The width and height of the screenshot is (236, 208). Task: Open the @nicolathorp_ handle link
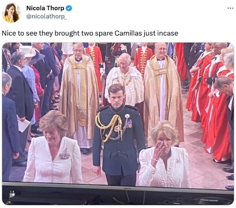(x=46, y=16)
